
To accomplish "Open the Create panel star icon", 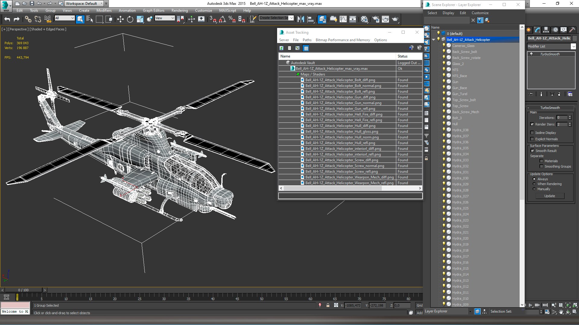I will pyautogui.click(x=529, y=30).
